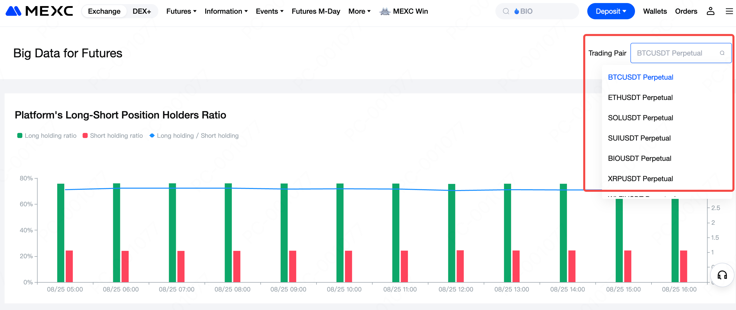Open customer support headset icon
736x310 pixels.
[722, 275]
